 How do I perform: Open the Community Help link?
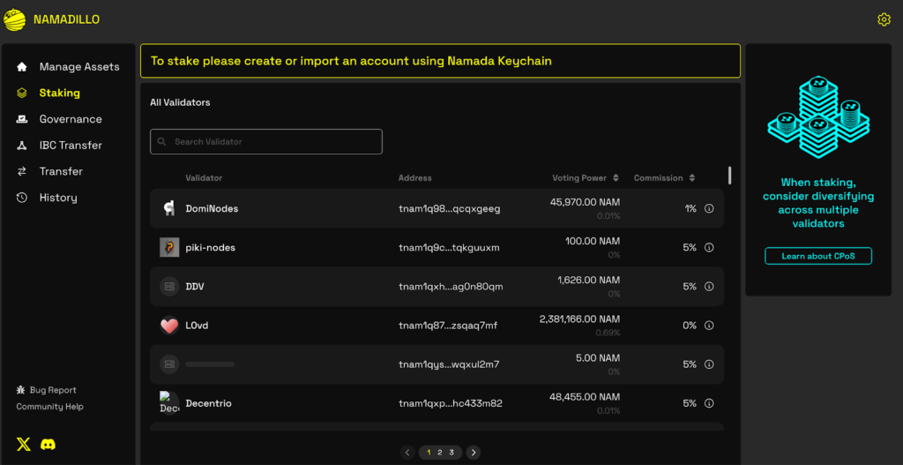tap(49, 407)
